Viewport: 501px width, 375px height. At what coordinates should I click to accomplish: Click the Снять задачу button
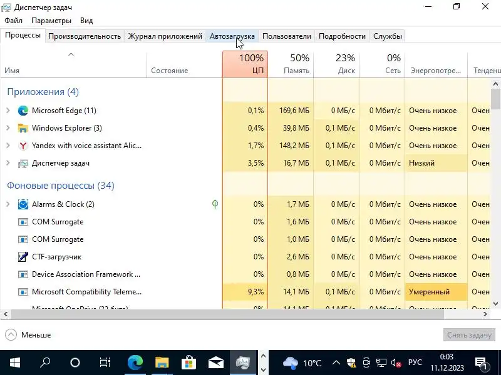tap(469, 335)
